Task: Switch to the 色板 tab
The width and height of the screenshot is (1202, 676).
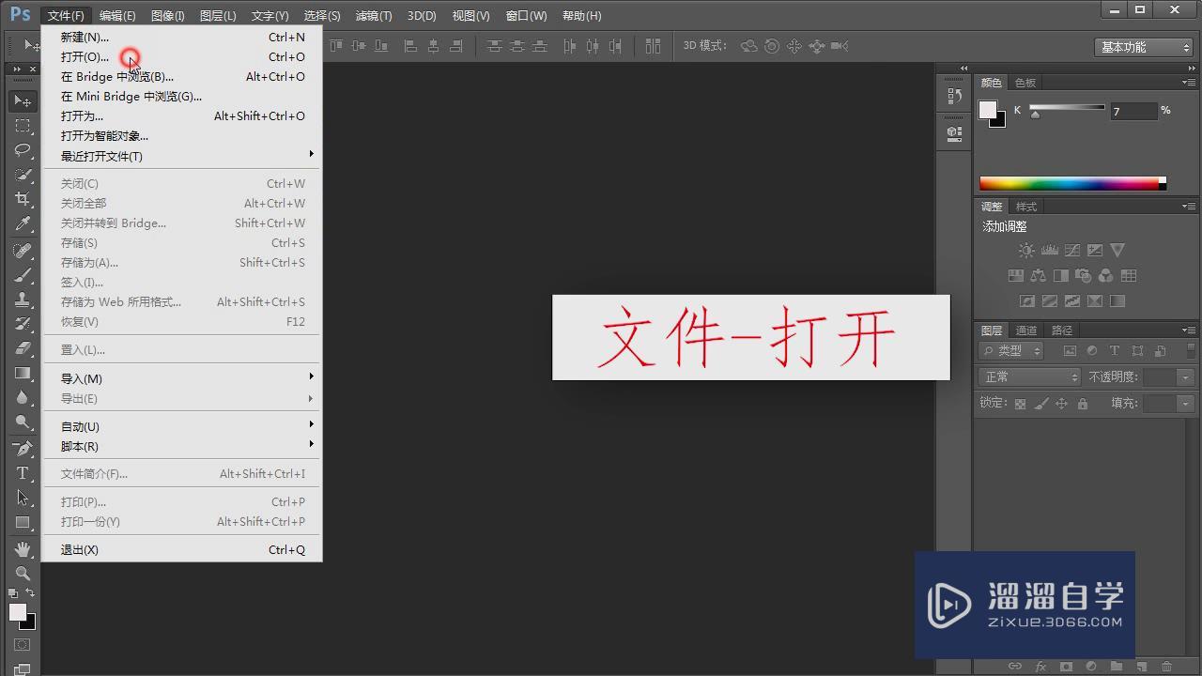Action: (1025, 83)
